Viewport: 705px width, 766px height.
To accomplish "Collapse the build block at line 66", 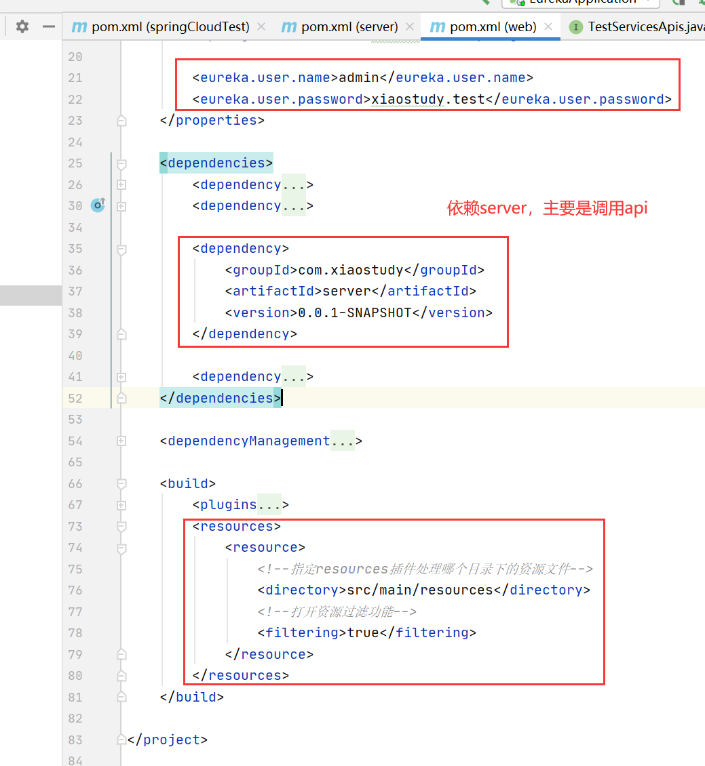I will pyautogui.click(x=121, y=483).
